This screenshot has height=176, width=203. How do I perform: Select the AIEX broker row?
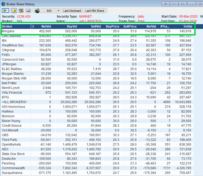click(x=97, y=149)
